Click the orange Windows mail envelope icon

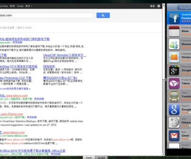pyautogui.click(x=174, y=58)
